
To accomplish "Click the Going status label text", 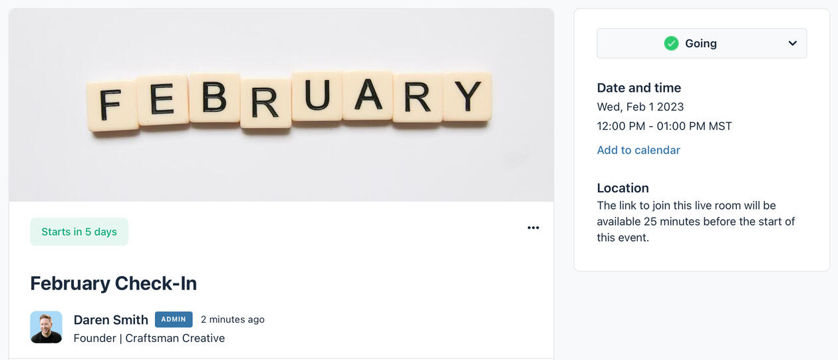I will coord(700,43).
